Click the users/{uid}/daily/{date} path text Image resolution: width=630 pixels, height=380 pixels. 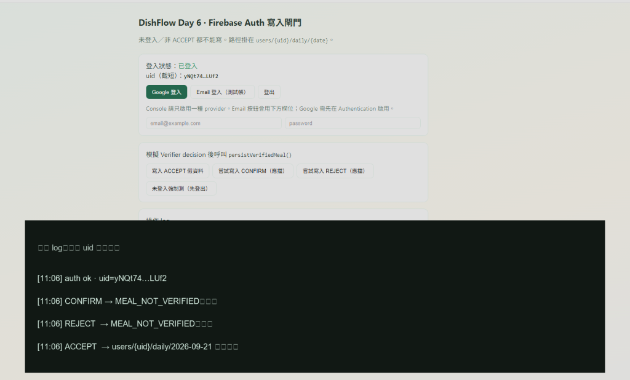(x=292, y=40)
